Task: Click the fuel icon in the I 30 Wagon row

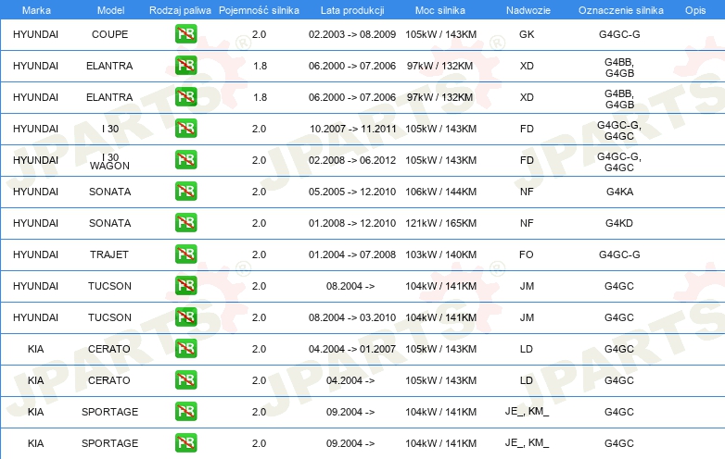Action: 185,160
